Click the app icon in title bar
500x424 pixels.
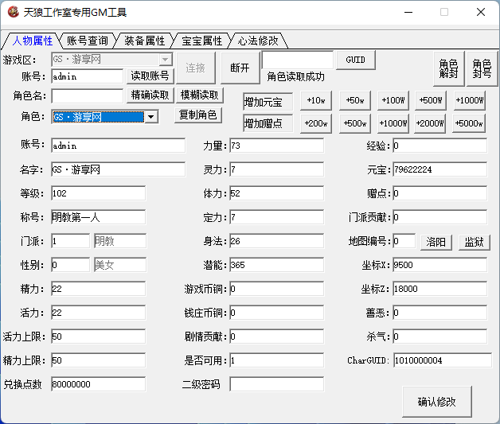[13, 12]
